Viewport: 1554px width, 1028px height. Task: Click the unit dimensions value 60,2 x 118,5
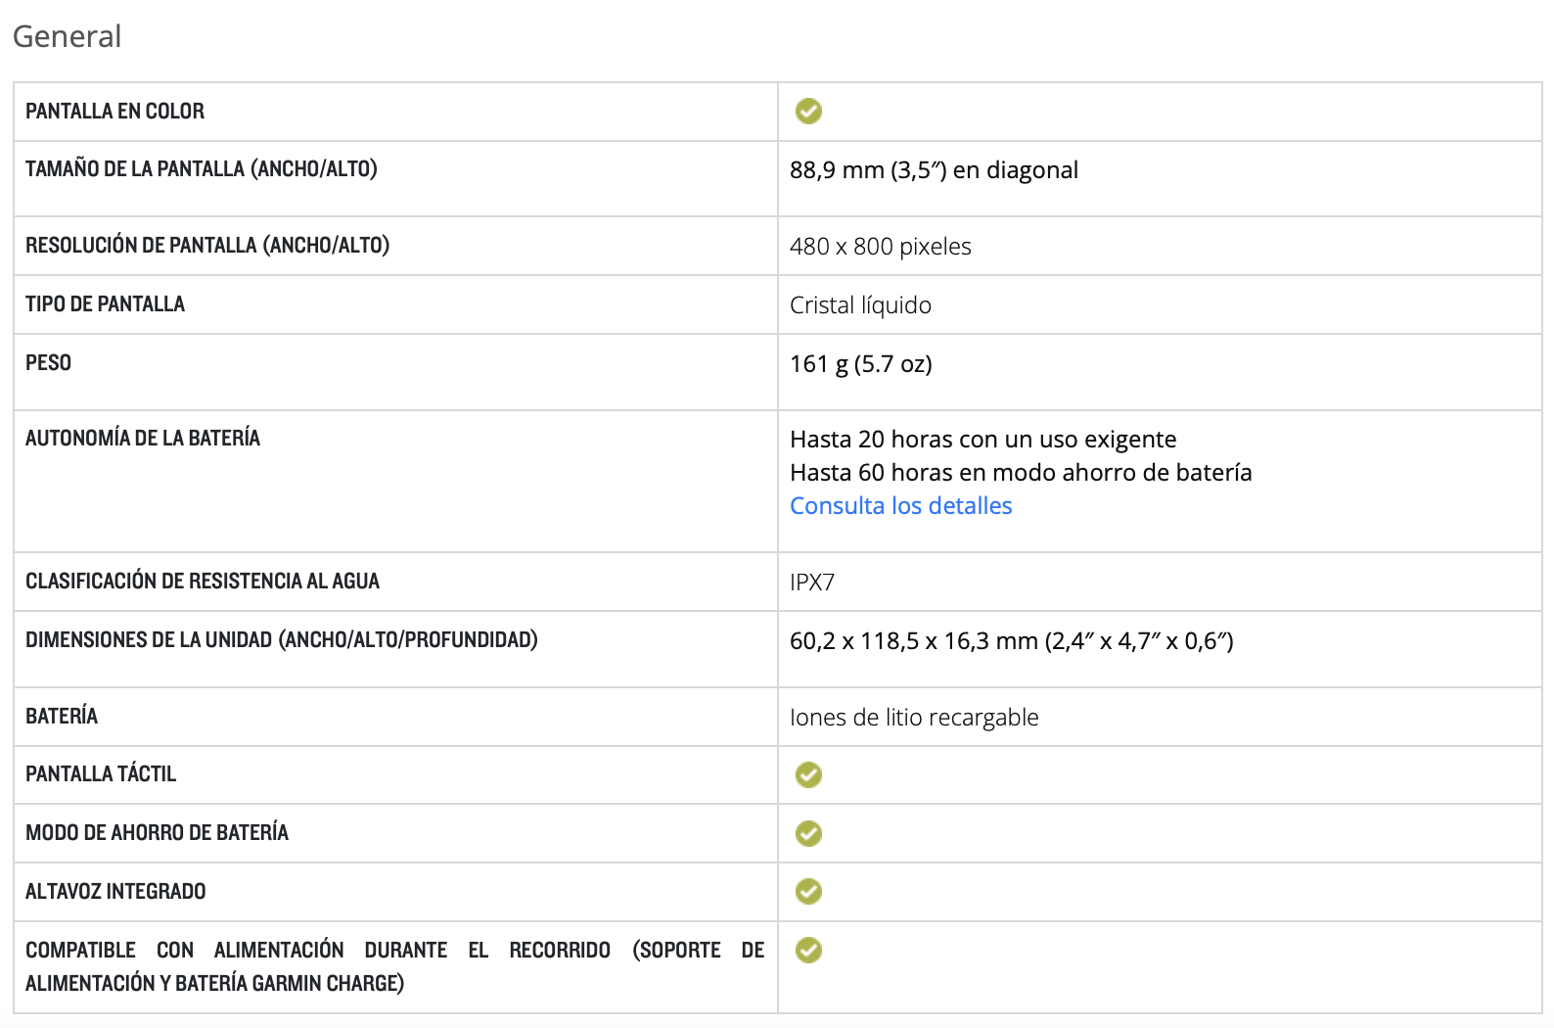(x=1011, y=641)
